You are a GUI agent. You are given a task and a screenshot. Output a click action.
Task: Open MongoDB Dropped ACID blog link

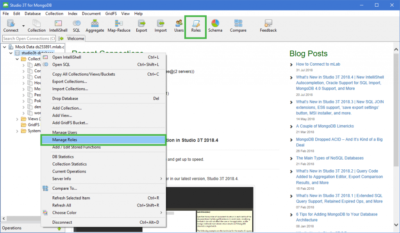click(x=339, y=142)
